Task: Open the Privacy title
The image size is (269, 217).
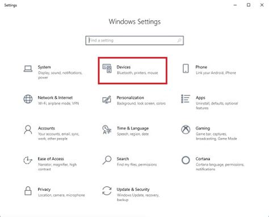Action: [x=44, y=189]
